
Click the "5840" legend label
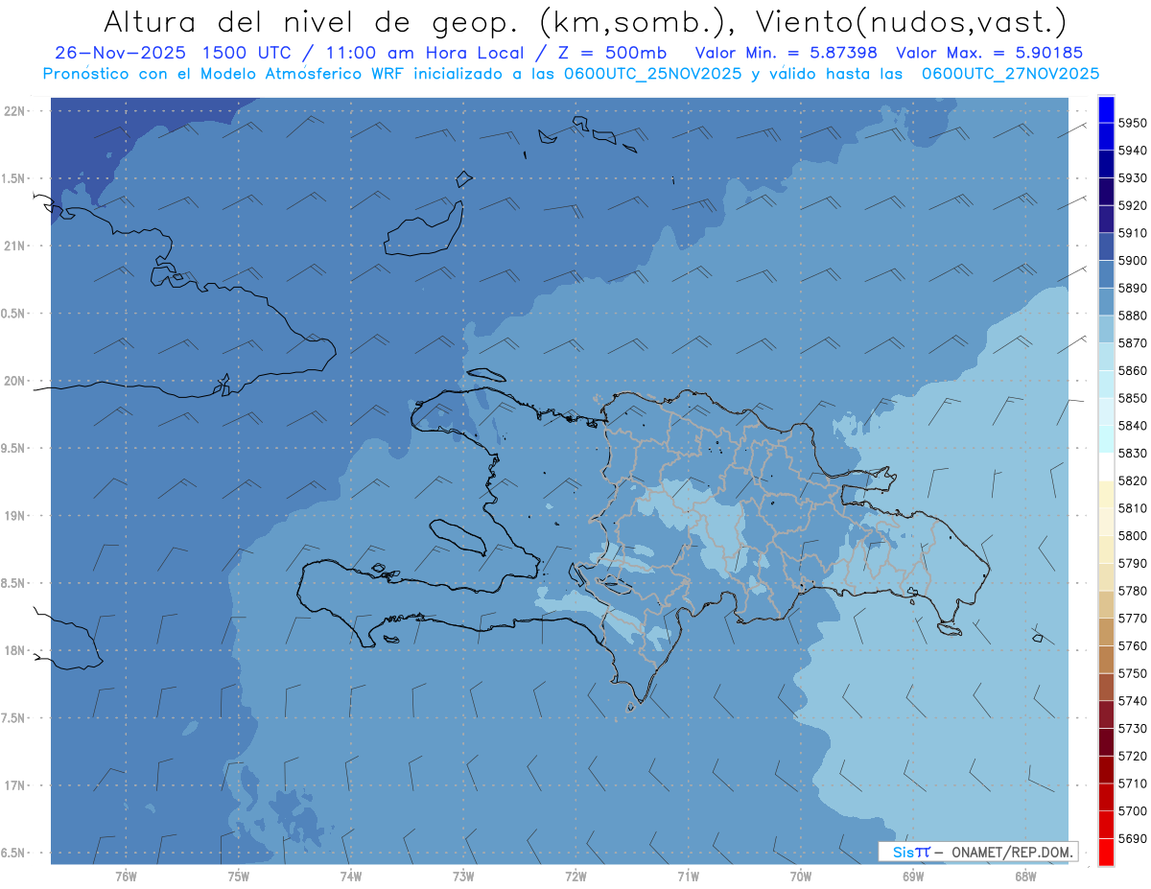1133,426
